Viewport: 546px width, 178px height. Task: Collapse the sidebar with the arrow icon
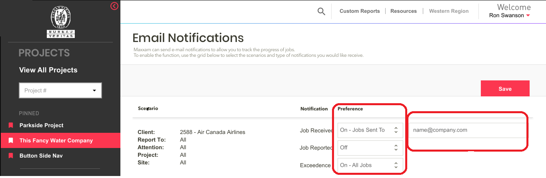[x=114, y=6]
